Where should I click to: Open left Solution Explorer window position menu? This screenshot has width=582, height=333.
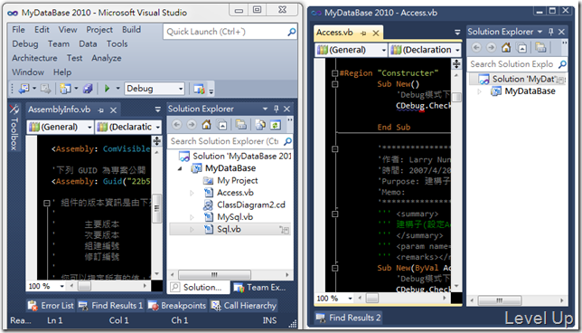[x=265, y=109]
